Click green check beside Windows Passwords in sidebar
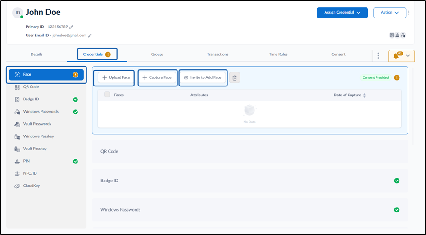 click(x=76, y=112)
